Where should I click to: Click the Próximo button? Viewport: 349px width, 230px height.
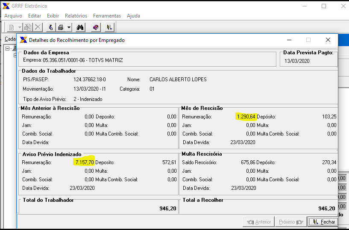coord(290,222)
